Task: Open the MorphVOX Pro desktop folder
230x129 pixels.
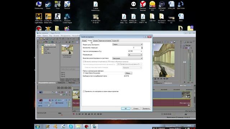Action: pos(161,18)
